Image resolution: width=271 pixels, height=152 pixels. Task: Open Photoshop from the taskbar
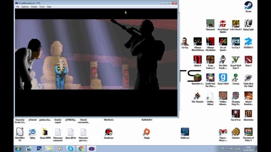coord(39,149)
